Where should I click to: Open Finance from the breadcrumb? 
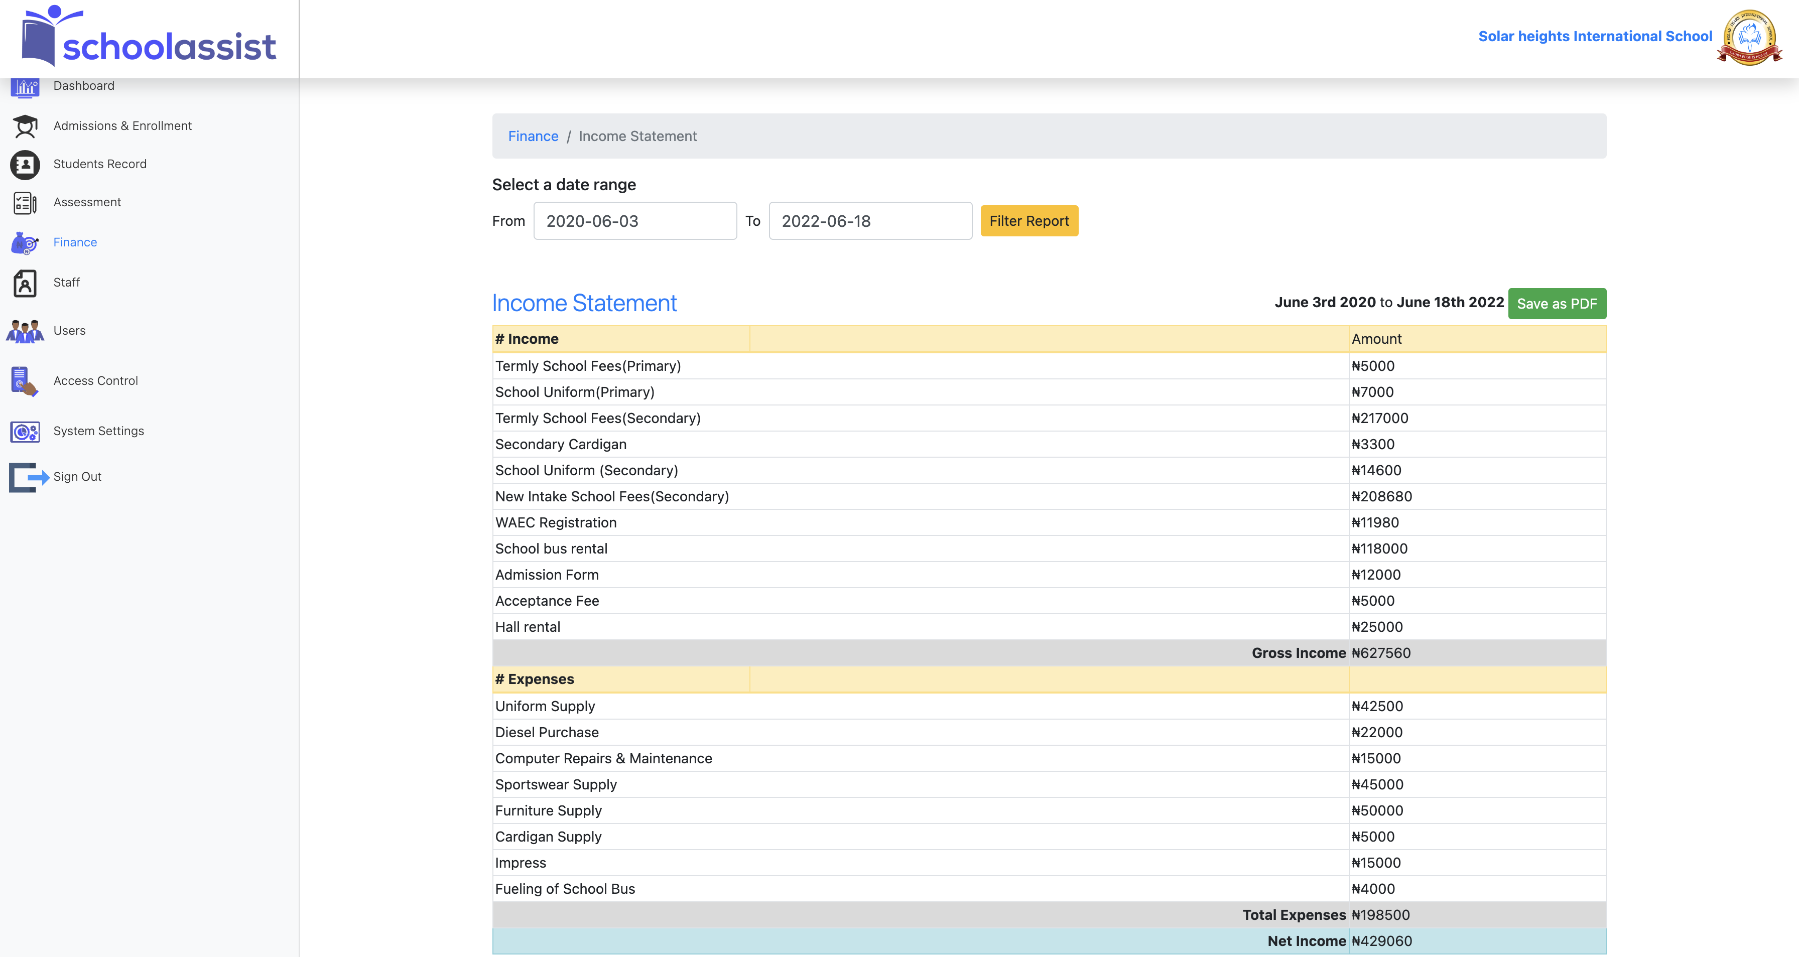pos(533,136)
